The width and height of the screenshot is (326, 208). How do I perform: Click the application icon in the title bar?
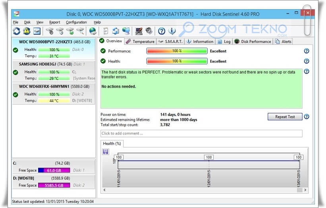click(x=16, y=14)
